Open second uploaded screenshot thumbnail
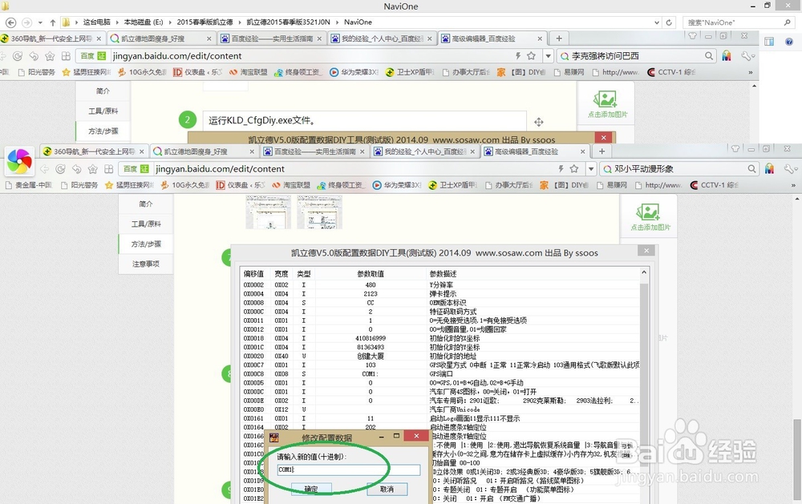 320,212
